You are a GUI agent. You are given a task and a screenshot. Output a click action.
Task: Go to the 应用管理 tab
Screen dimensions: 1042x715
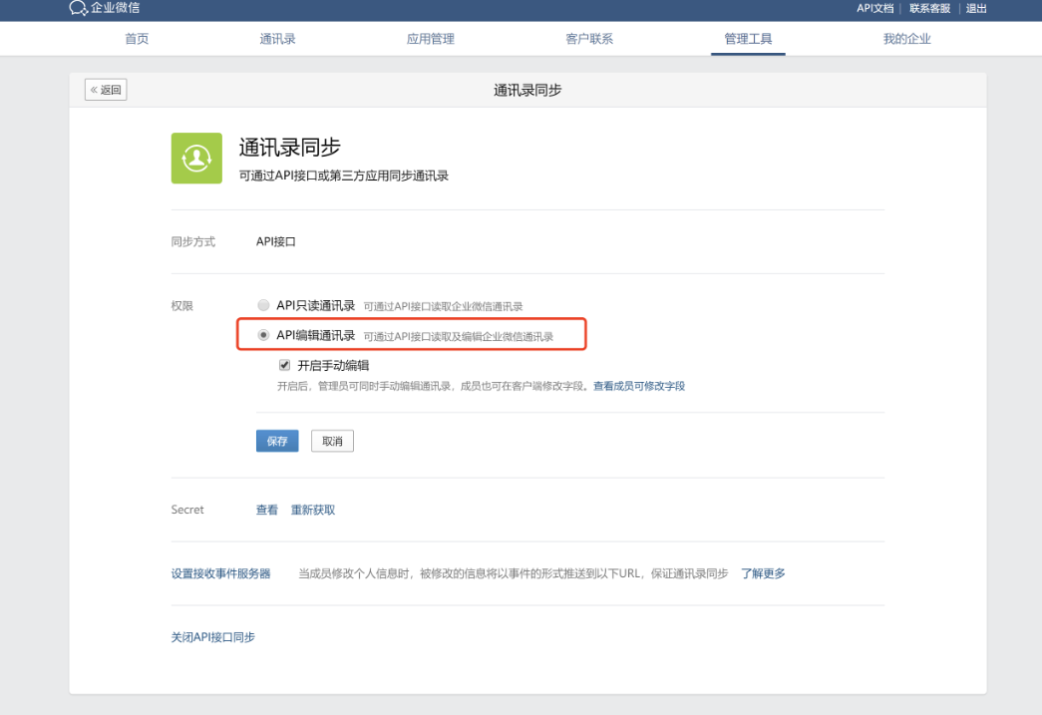[430, 39]
